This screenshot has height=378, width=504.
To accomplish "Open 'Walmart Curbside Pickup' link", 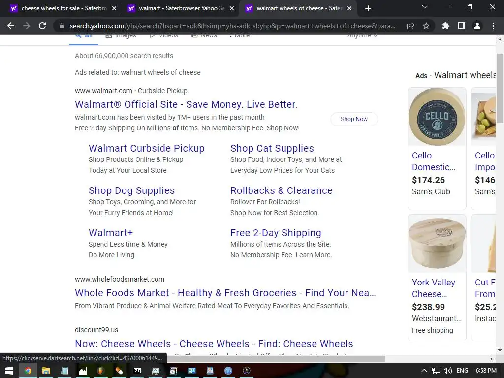I will (147, 148).
